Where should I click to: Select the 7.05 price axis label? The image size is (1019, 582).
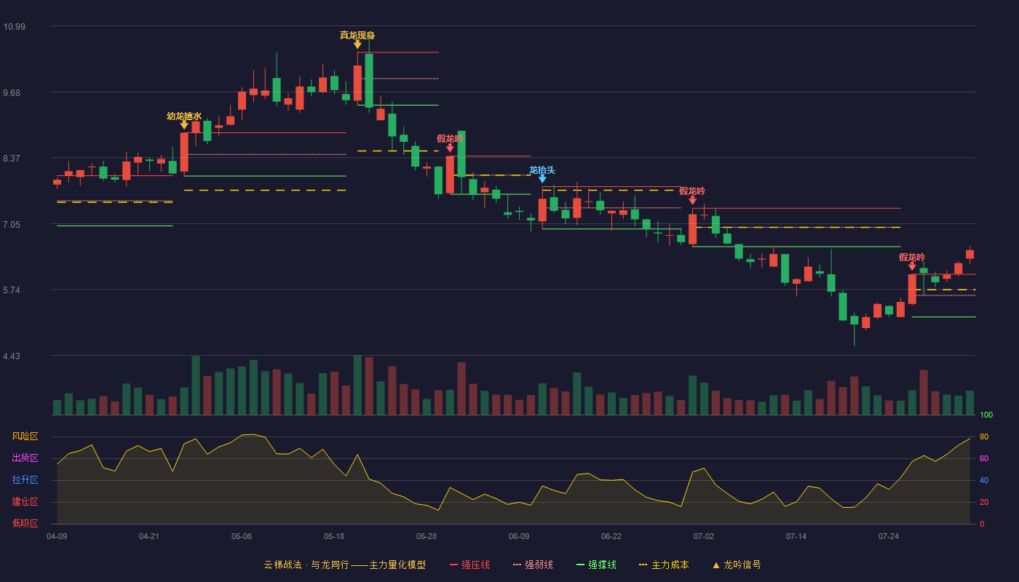click(12, 225)
